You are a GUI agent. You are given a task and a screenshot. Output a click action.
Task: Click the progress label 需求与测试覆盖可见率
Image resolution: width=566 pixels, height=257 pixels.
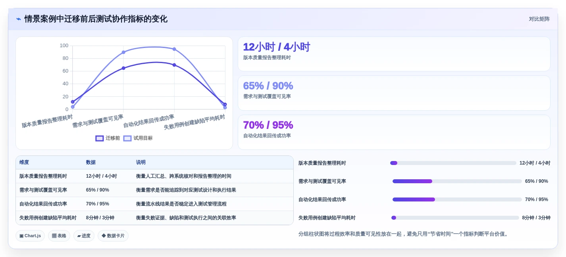point(322,181)
